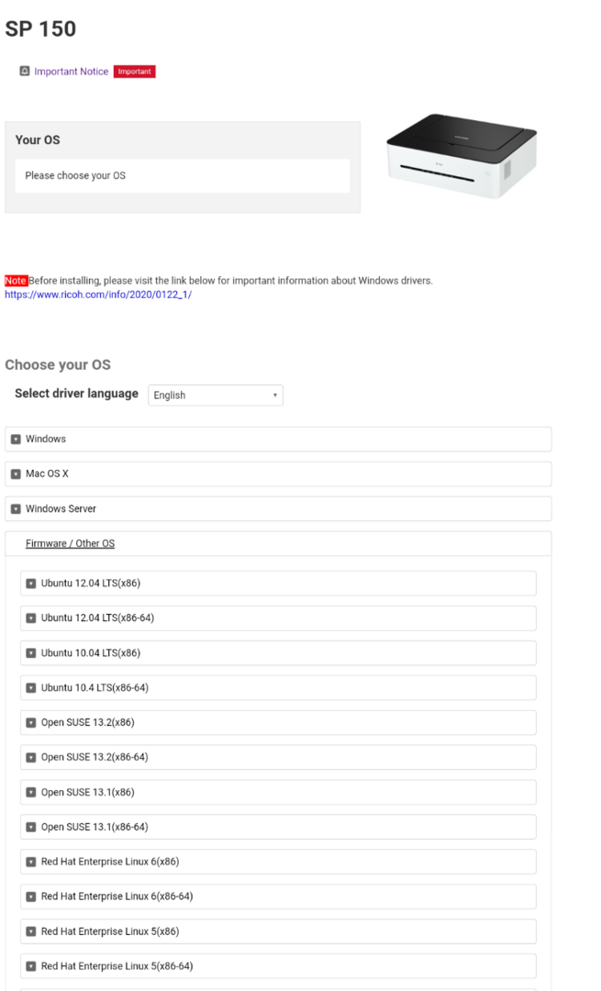Open the driver language dropdown
601x991 pixels.
point(216,395)
